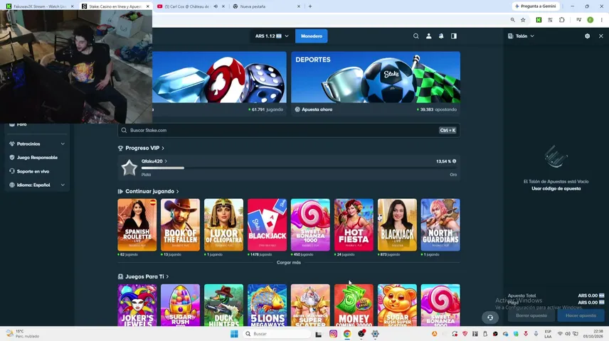
Task: Open Duck Hunters game
Action: (x=223, y=305)
